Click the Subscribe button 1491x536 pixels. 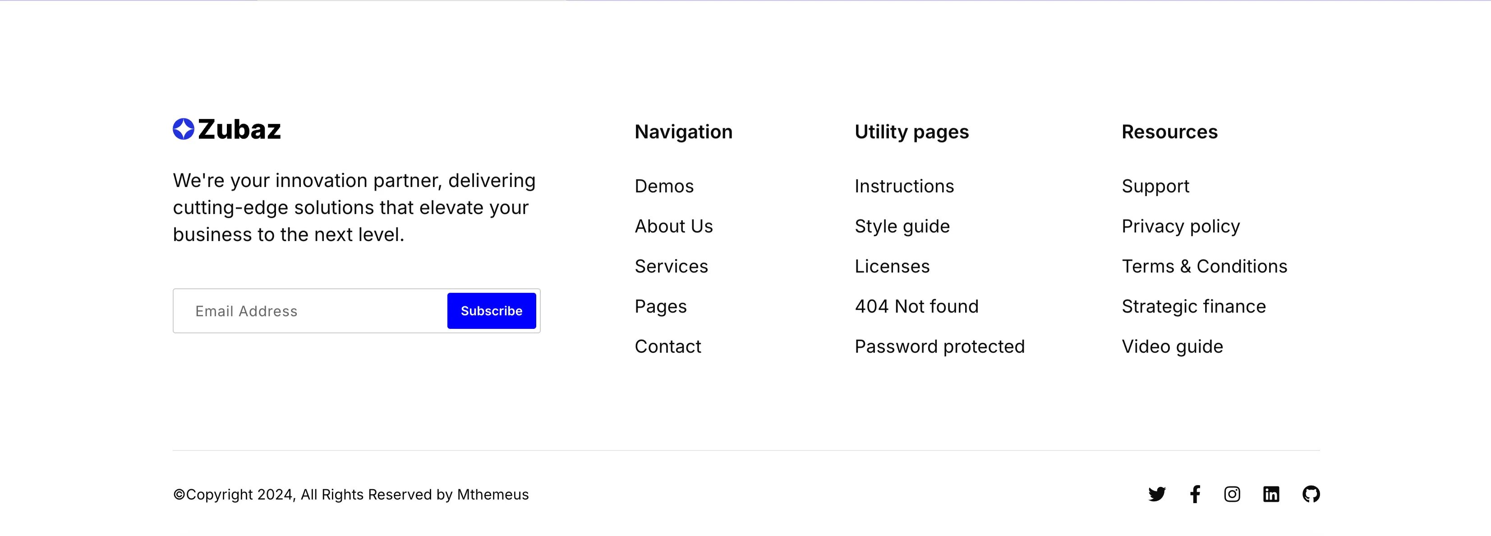[x=492, y=311]
